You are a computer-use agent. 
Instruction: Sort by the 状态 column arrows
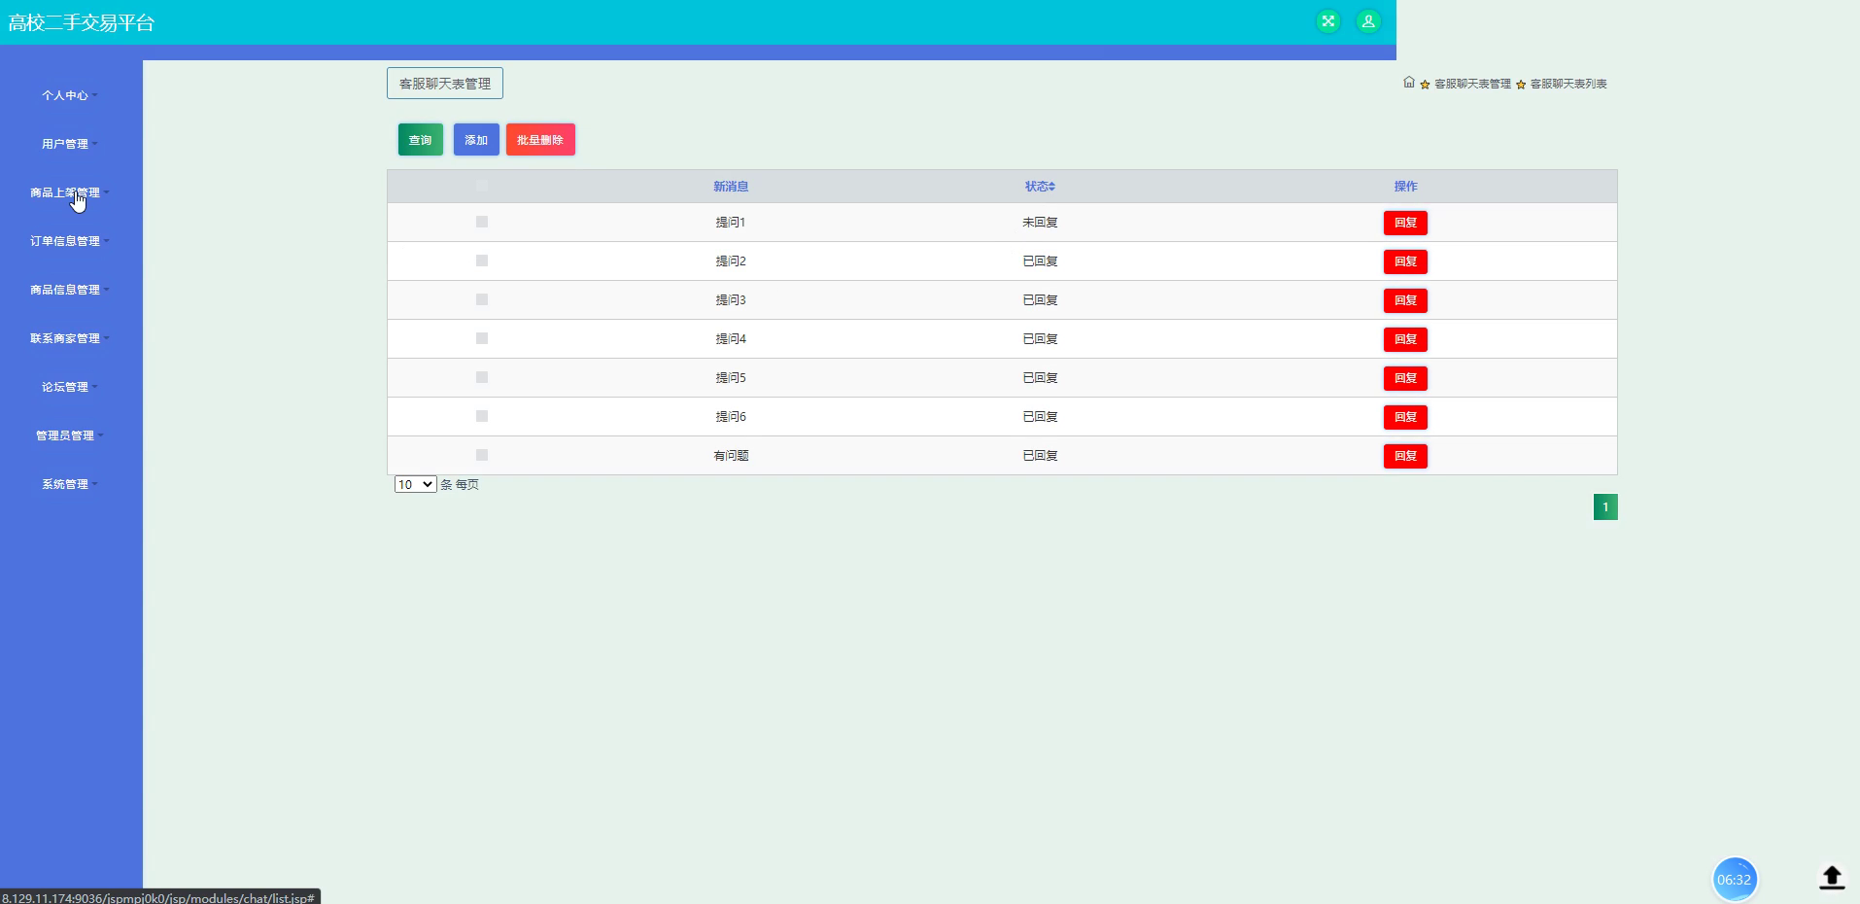tap(1051, 187)
